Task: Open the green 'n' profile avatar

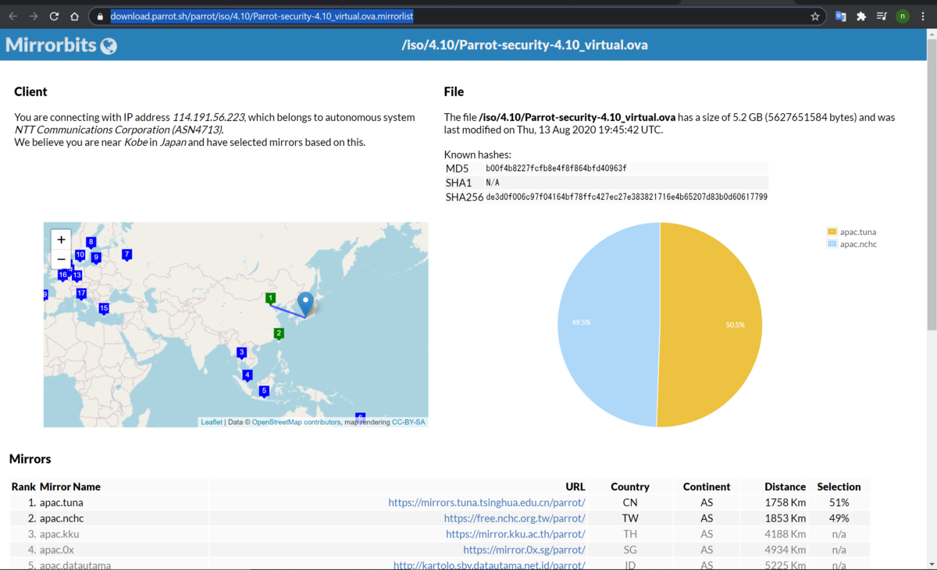Action: (x=903, y=16)
